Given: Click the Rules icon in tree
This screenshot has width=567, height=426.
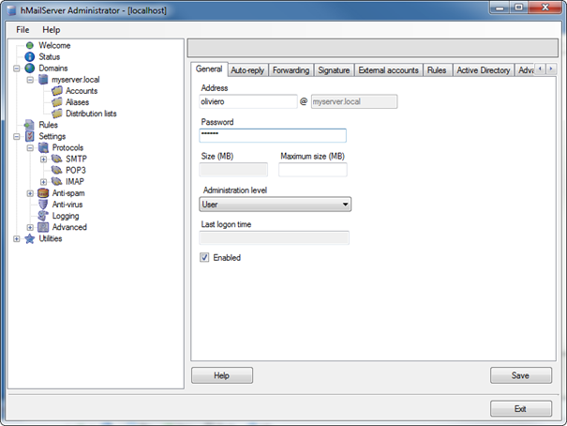Looking at the screenshot, I should click(29, 125).
